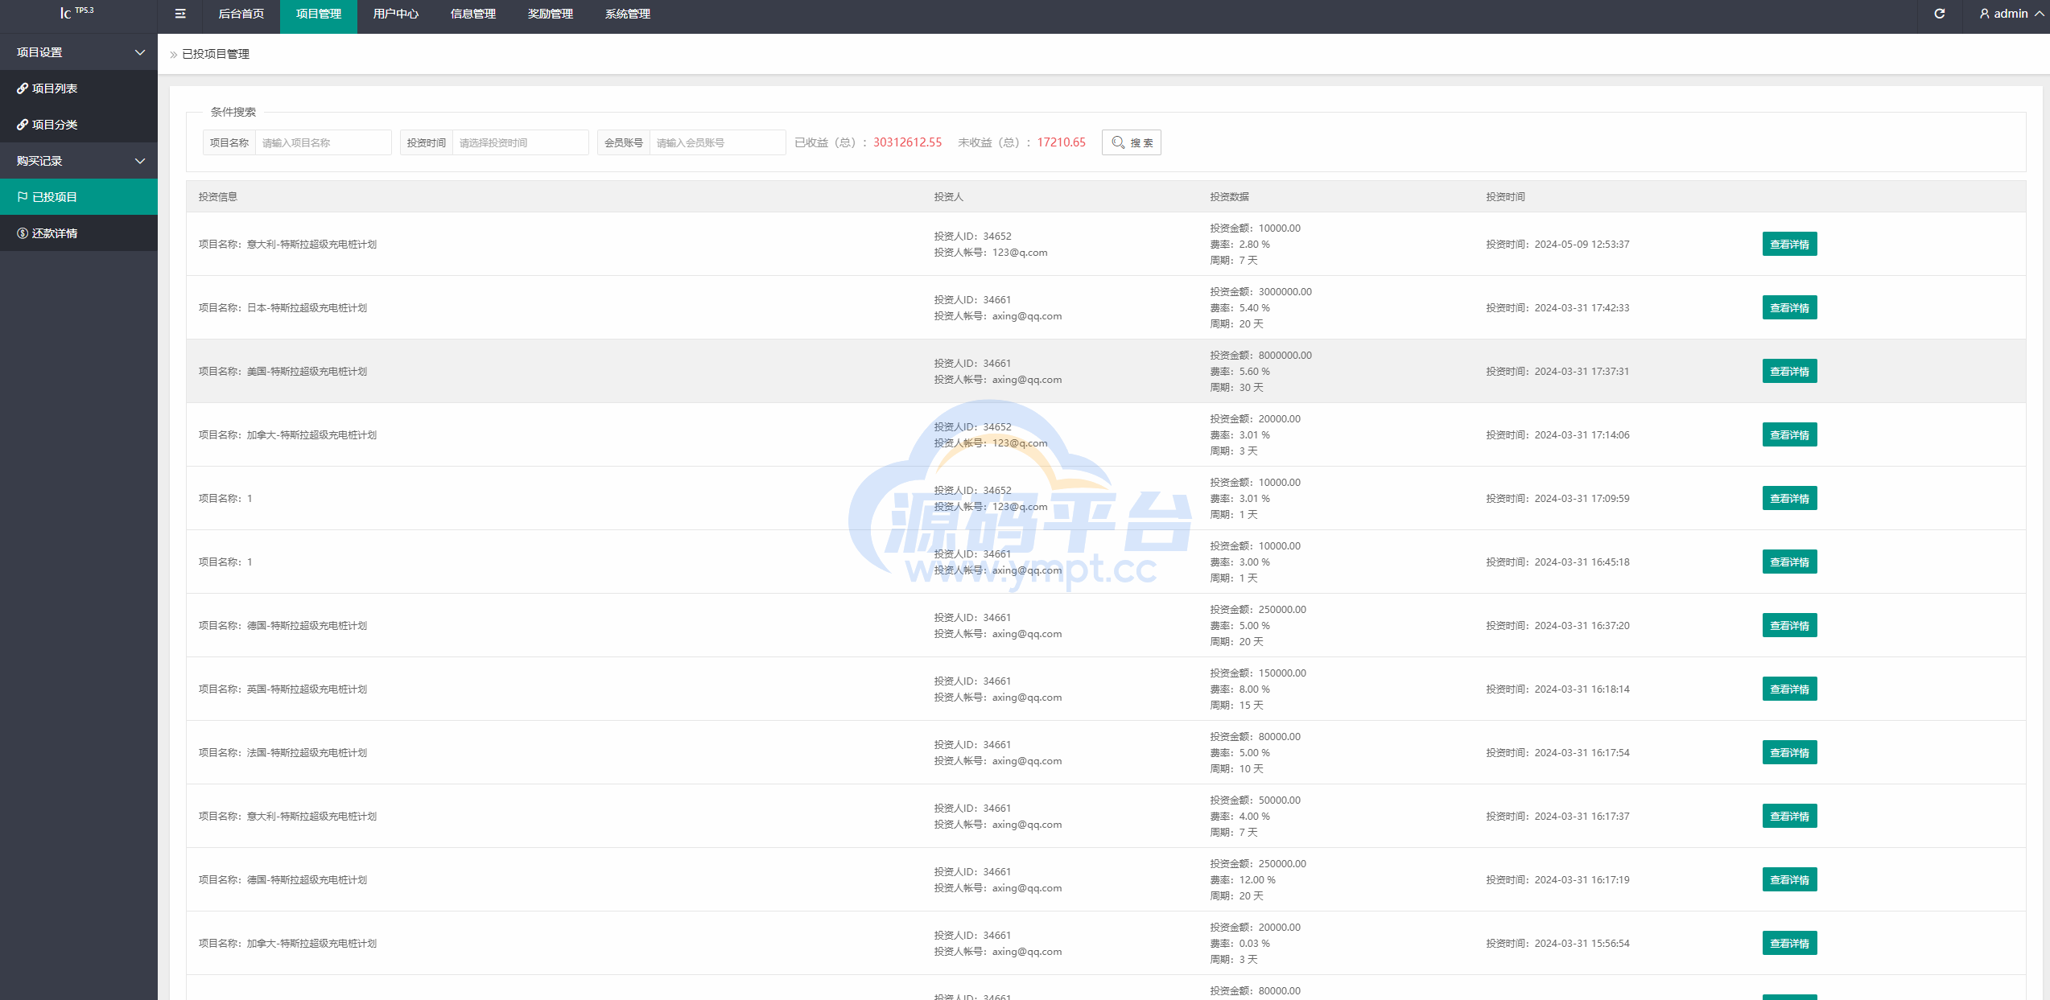This screenshot has height=1000, width=2050.
Task: Click the 已收益 total value 30312612.55
Action: pos(907,142)
